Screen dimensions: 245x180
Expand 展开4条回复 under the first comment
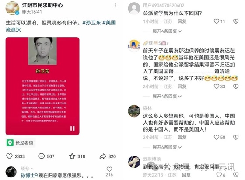coord(167,31)
